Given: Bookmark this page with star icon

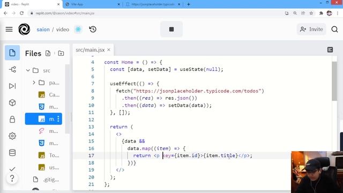Looking at the screenshot, I should coord(311,13).
